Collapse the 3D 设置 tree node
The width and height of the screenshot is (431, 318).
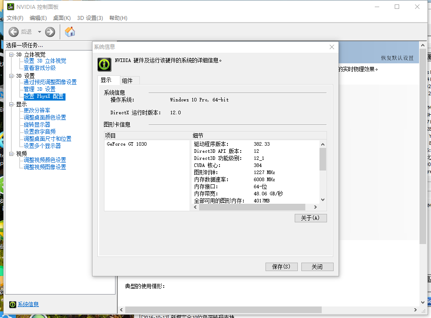coord(11,76)
